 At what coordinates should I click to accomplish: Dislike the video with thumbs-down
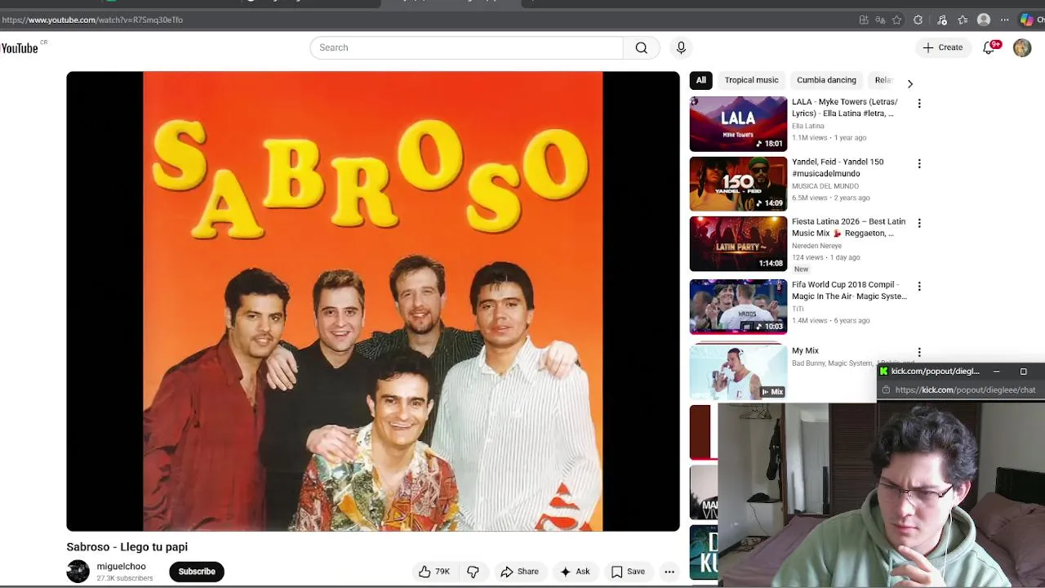(x=473, y=572)
